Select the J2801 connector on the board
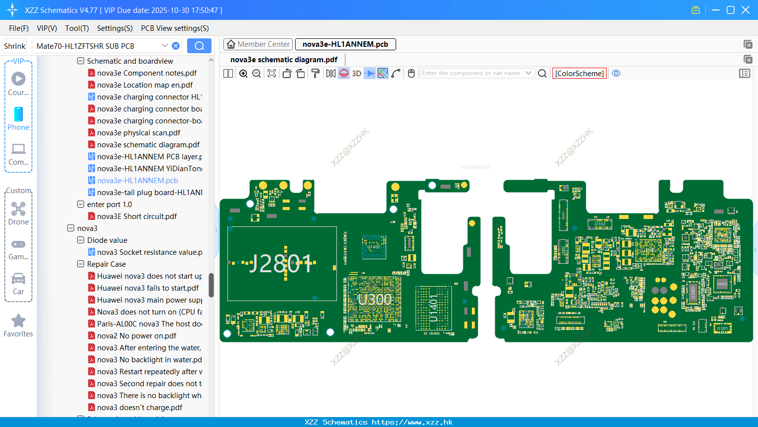 [x=282, y=263]
